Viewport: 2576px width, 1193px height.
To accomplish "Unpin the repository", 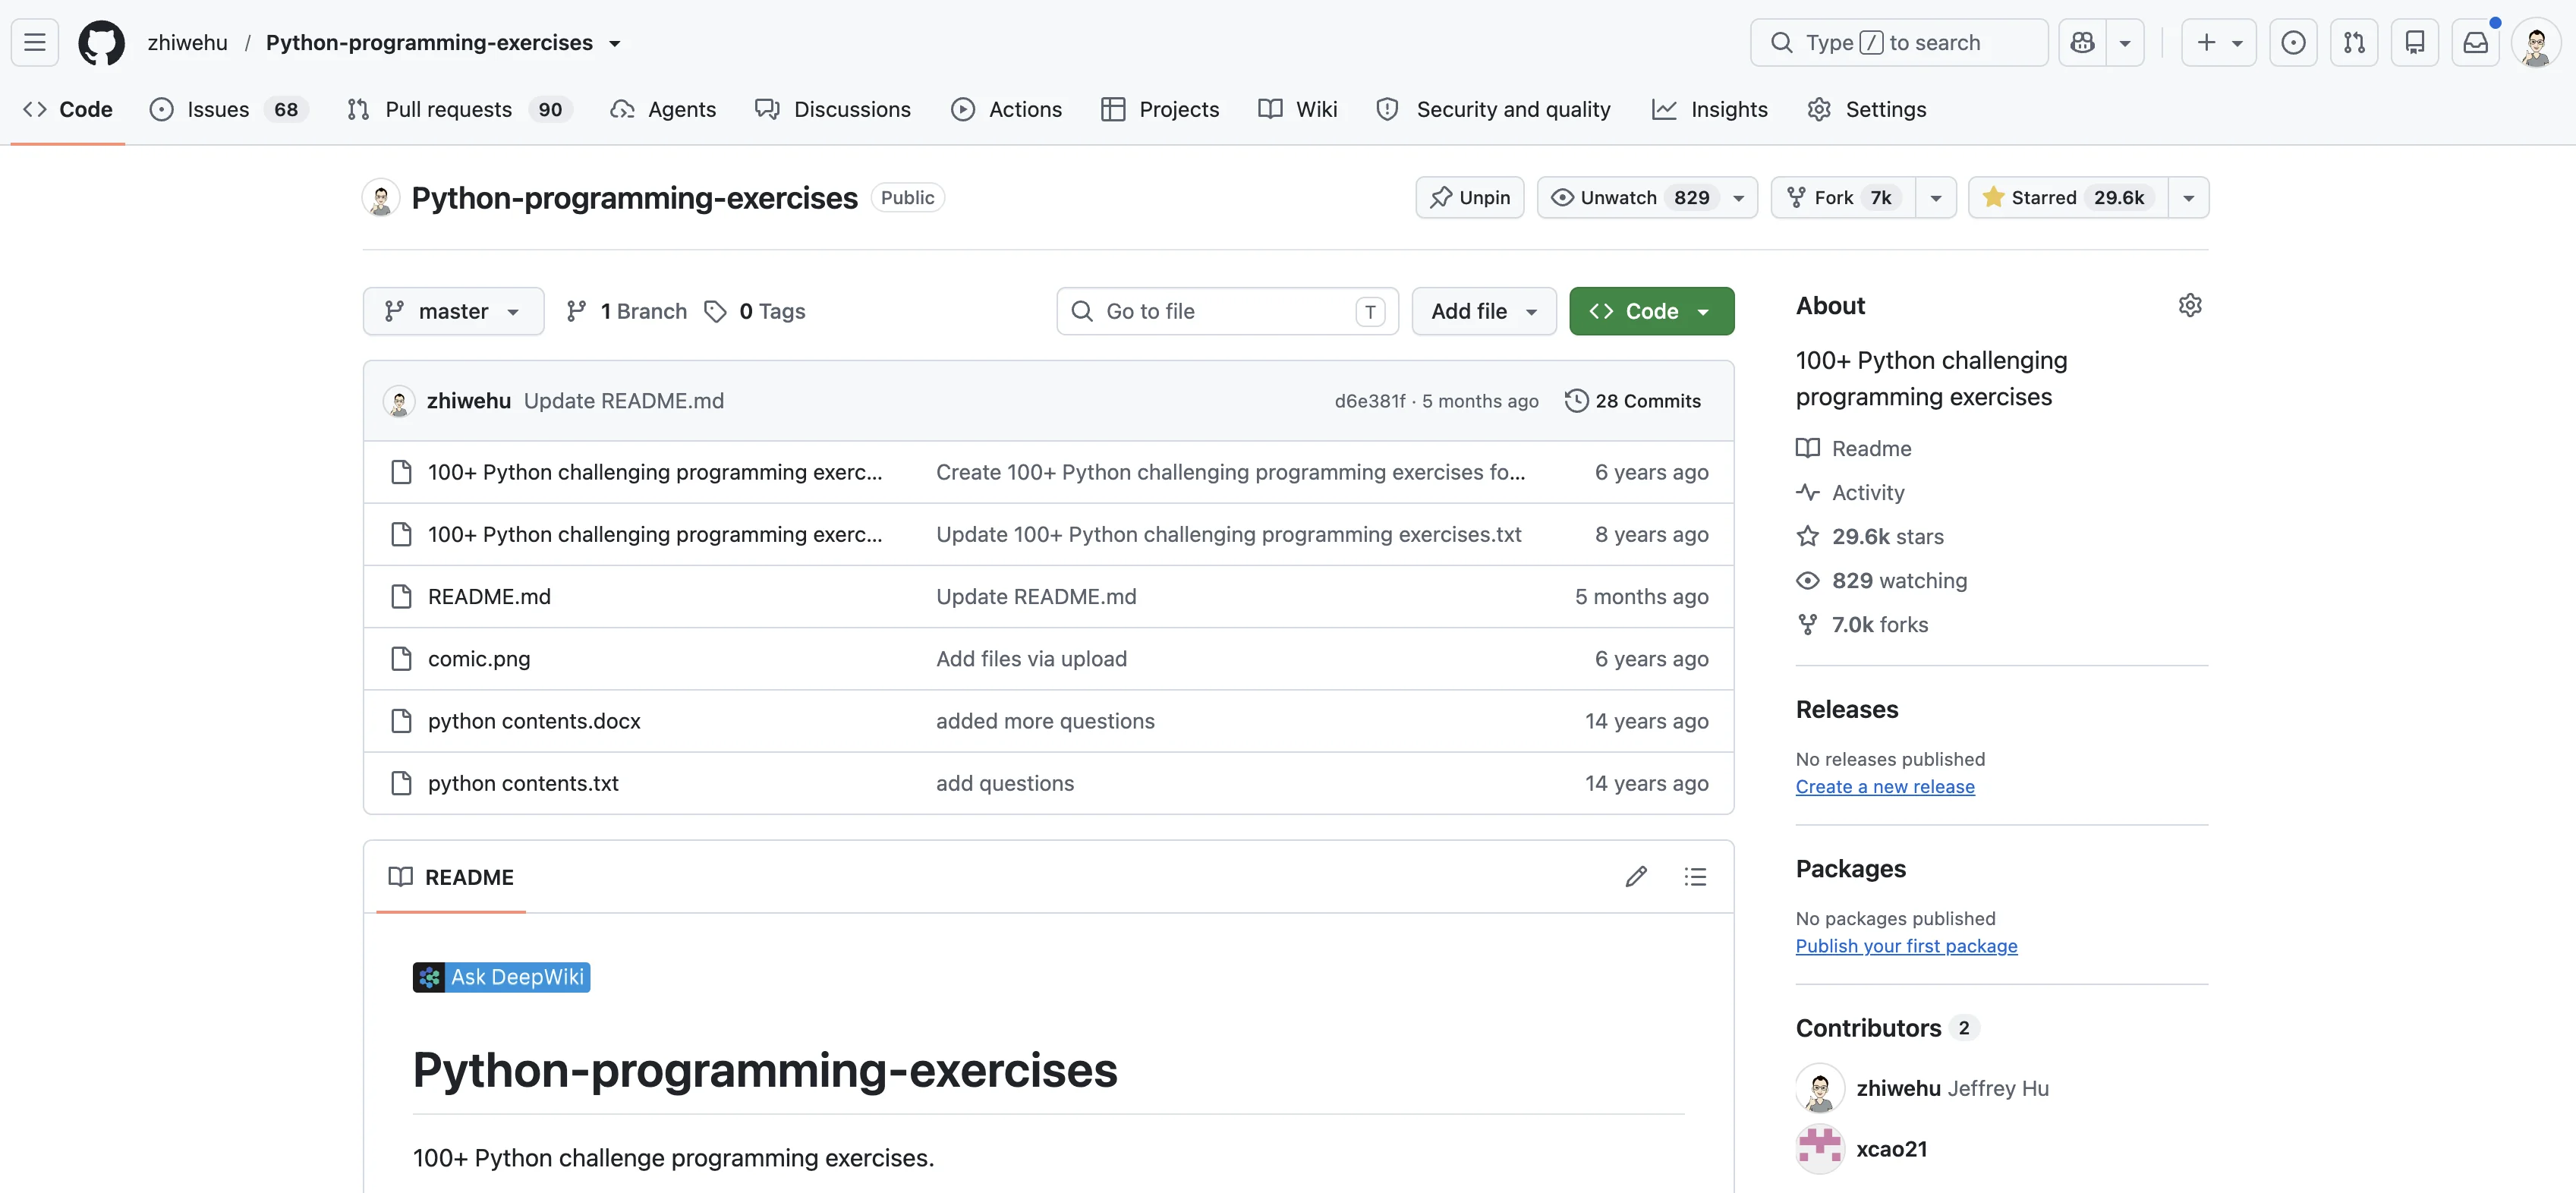I will pos(1469,197).
